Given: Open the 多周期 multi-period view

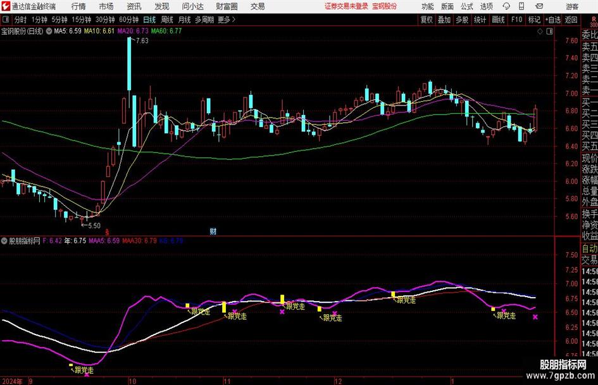Looking at the screenshot, I should click(204, 20).
